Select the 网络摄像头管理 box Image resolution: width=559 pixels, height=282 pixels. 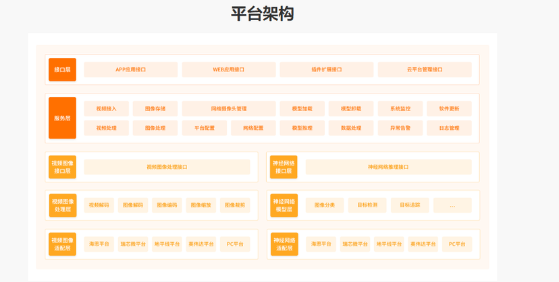(x=229, y=109)
